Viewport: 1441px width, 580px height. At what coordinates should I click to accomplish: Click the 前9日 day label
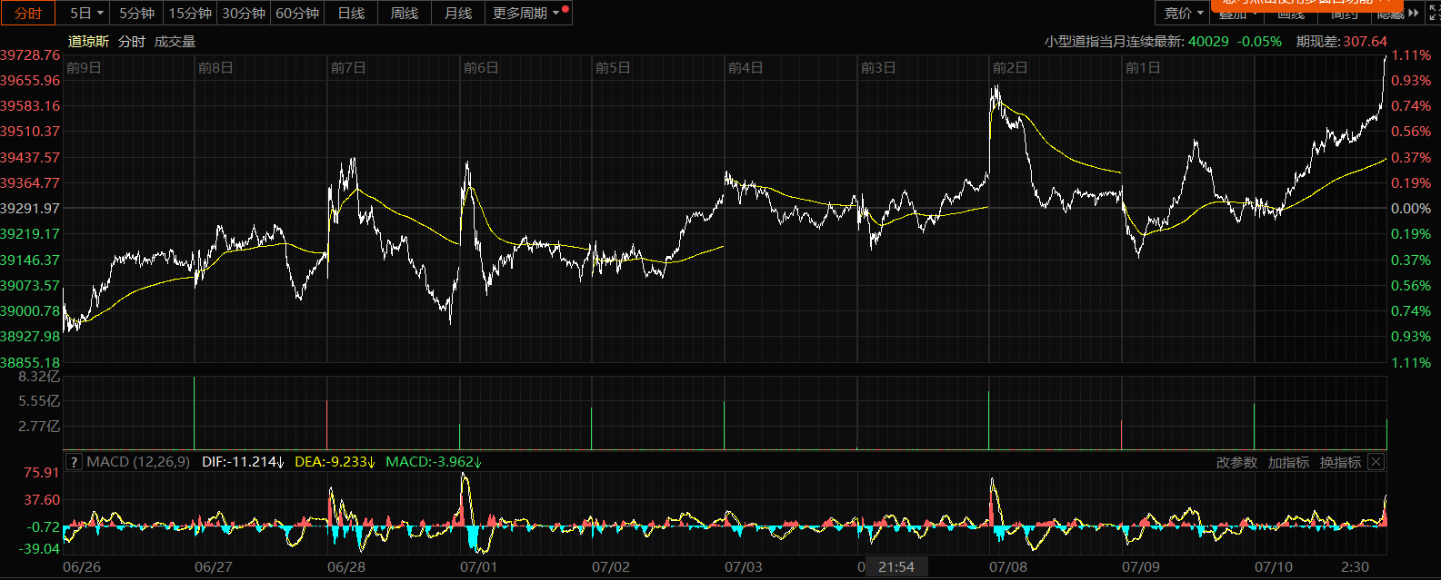pos(84,68)
